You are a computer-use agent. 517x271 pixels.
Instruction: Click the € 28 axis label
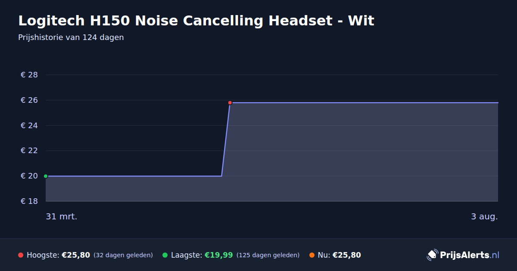coord(29,75)
